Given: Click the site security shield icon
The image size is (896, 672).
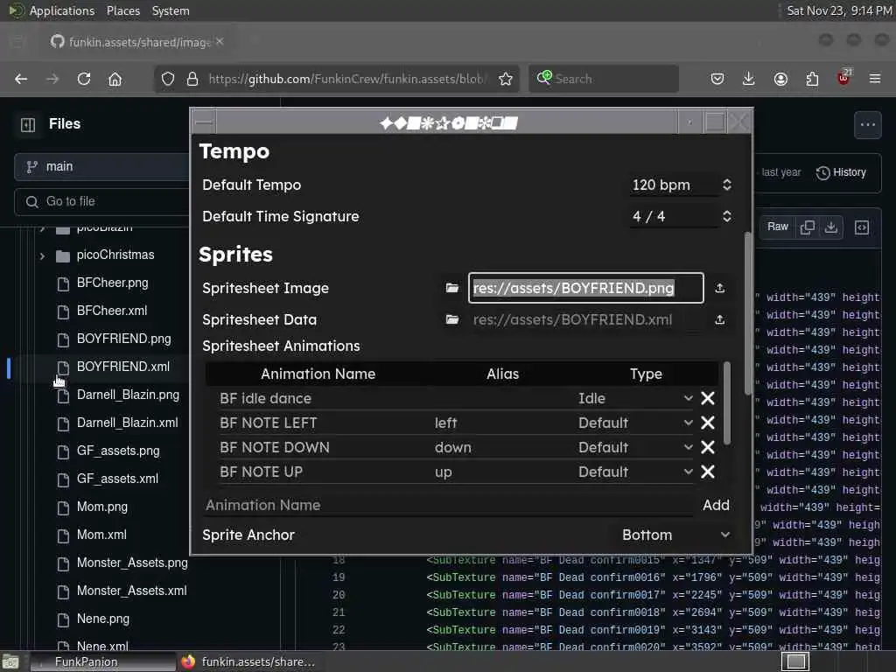Looking at the screenshot, I should click(167, 79).
